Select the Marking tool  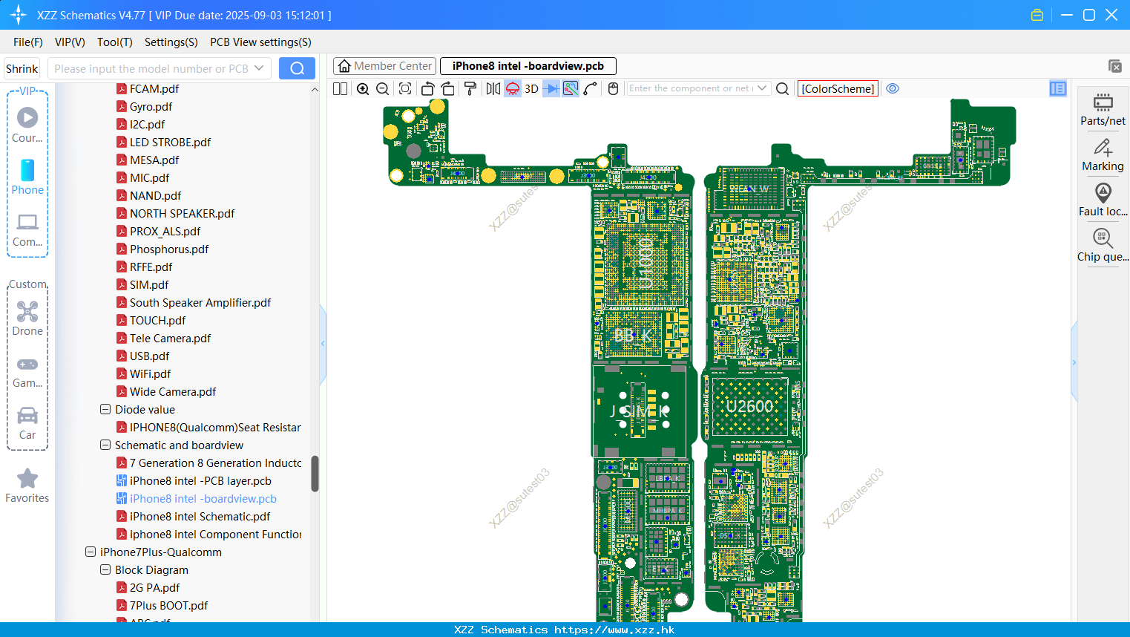[x=1103, y=154]
